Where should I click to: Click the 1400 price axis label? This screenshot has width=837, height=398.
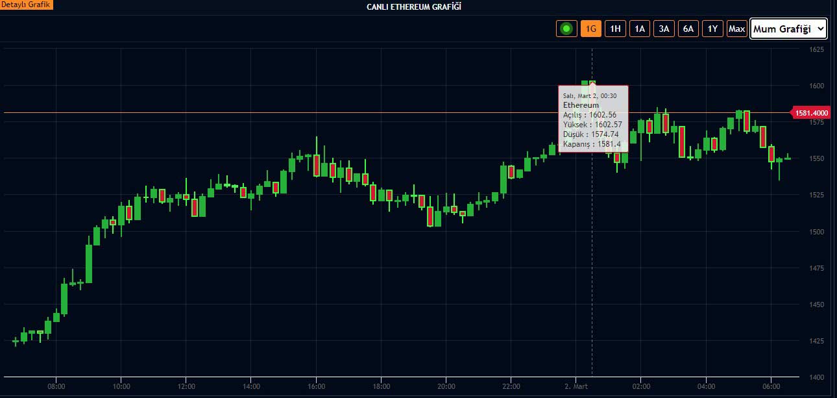[x=817, y=377]
